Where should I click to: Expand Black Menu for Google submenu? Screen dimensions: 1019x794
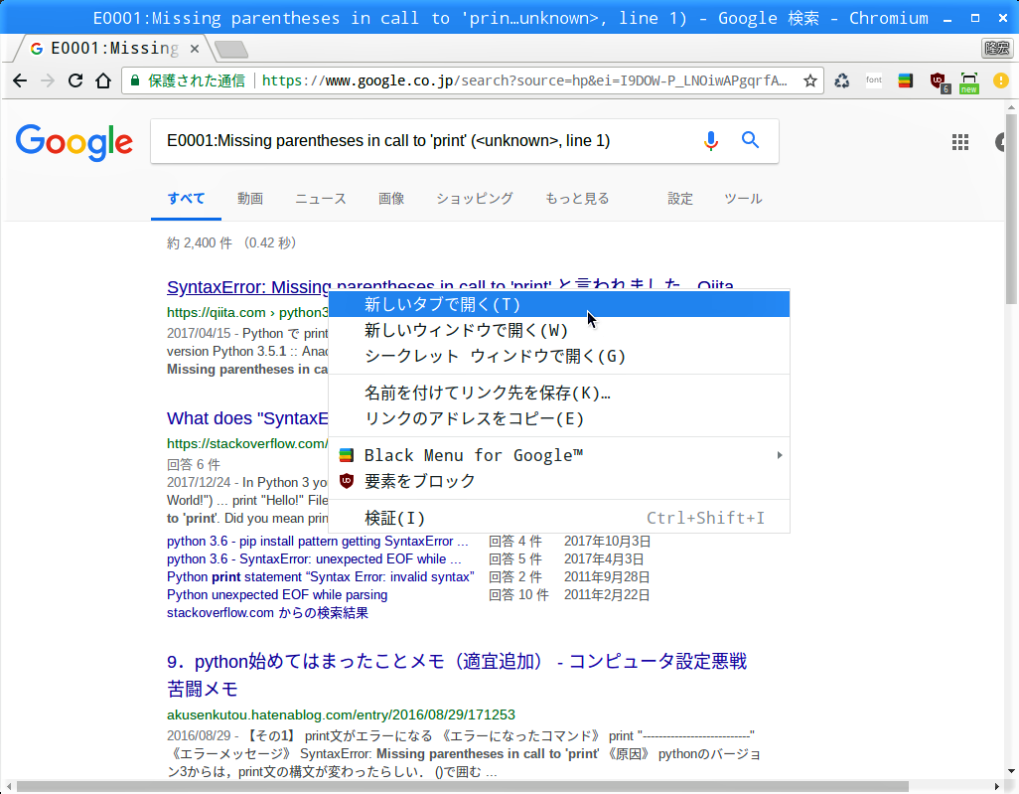click(x=559, y=455)
